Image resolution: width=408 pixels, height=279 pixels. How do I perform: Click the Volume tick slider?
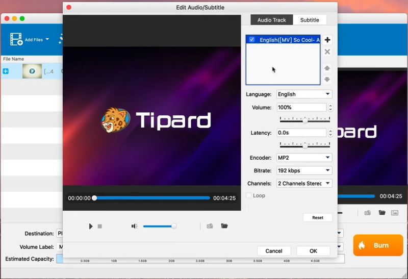point(304,120)
